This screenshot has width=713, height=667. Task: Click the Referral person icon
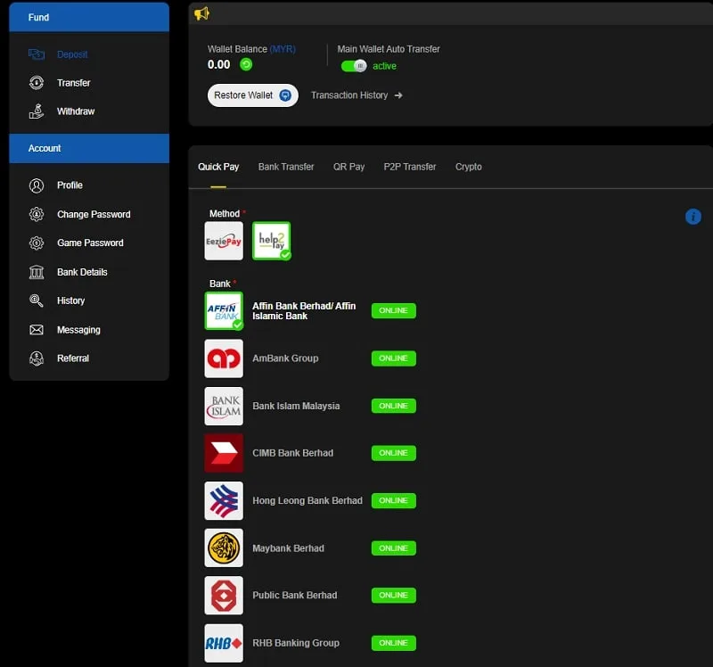coord(37,358)
